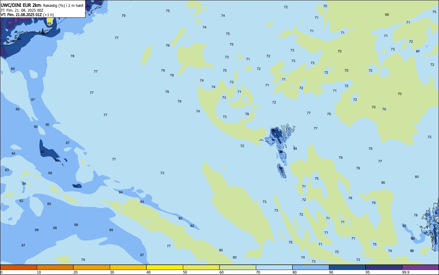Screen dimensions: 439x275
Task: Click the legend tick label 90
Action: [x=331, y=272]
